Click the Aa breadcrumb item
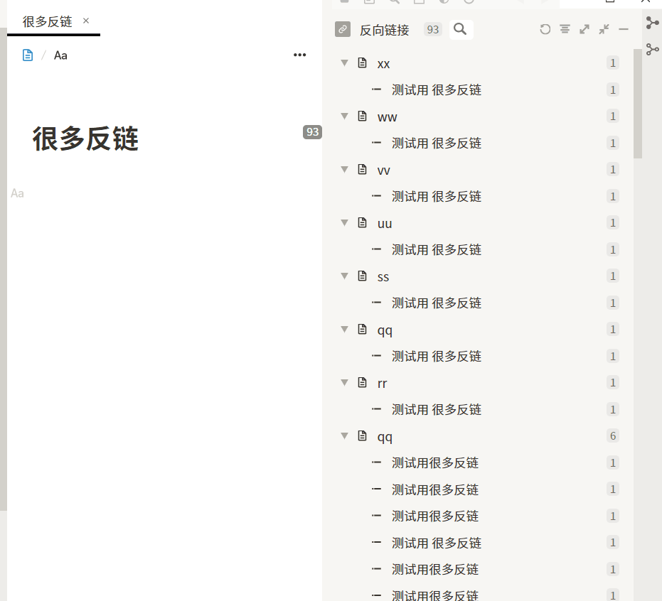 60,55
